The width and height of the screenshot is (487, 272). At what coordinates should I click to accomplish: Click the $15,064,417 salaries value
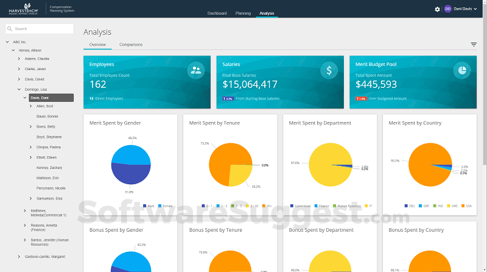click(x=250, y=84)
